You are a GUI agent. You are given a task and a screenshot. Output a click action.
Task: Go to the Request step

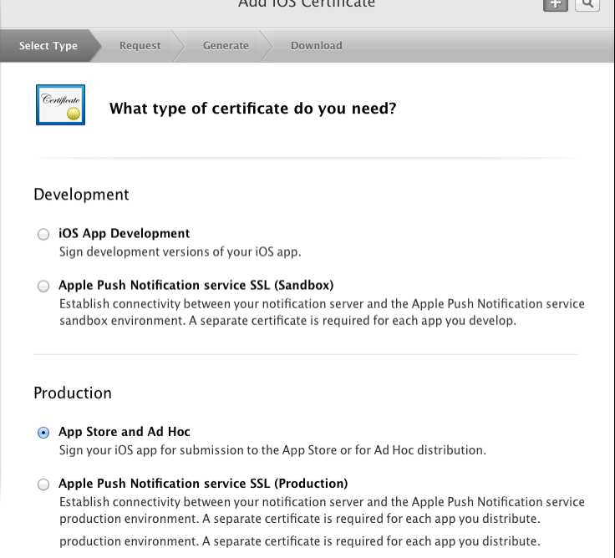(x=140, y=45)
